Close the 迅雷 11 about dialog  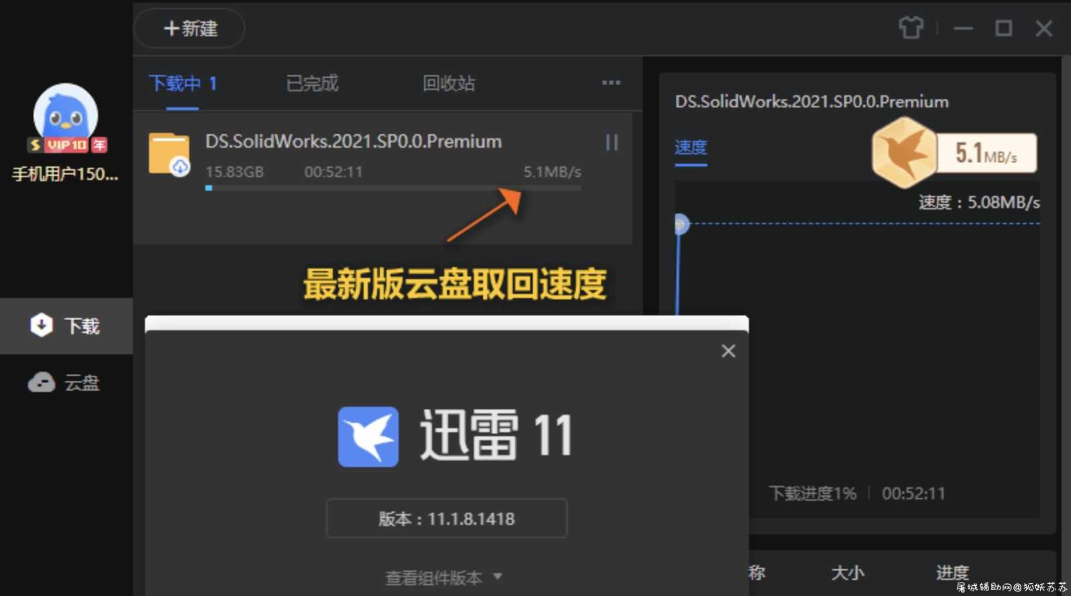point(728,351)
